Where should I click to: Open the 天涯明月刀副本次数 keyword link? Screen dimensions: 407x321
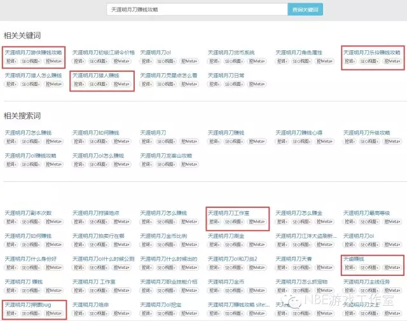28,213
